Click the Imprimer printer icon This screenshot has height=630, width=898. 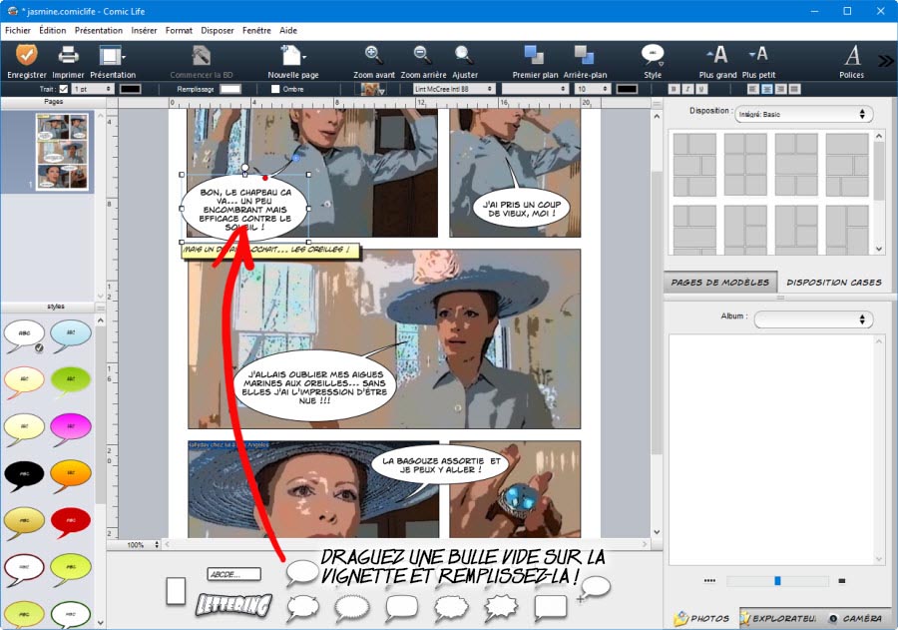pos(68,56)
